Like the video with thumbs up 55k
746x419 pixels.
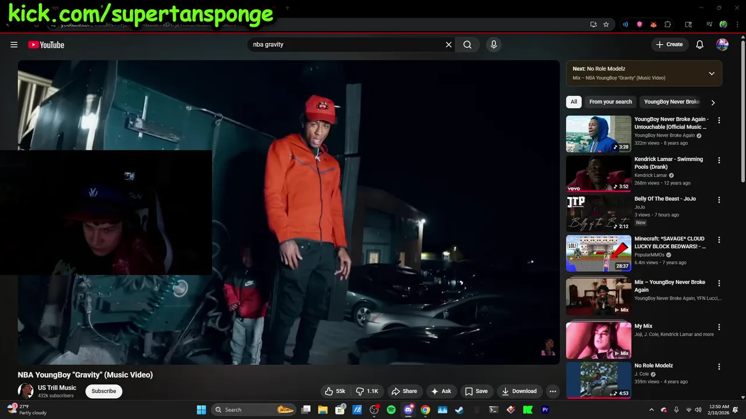click(335, 391)
